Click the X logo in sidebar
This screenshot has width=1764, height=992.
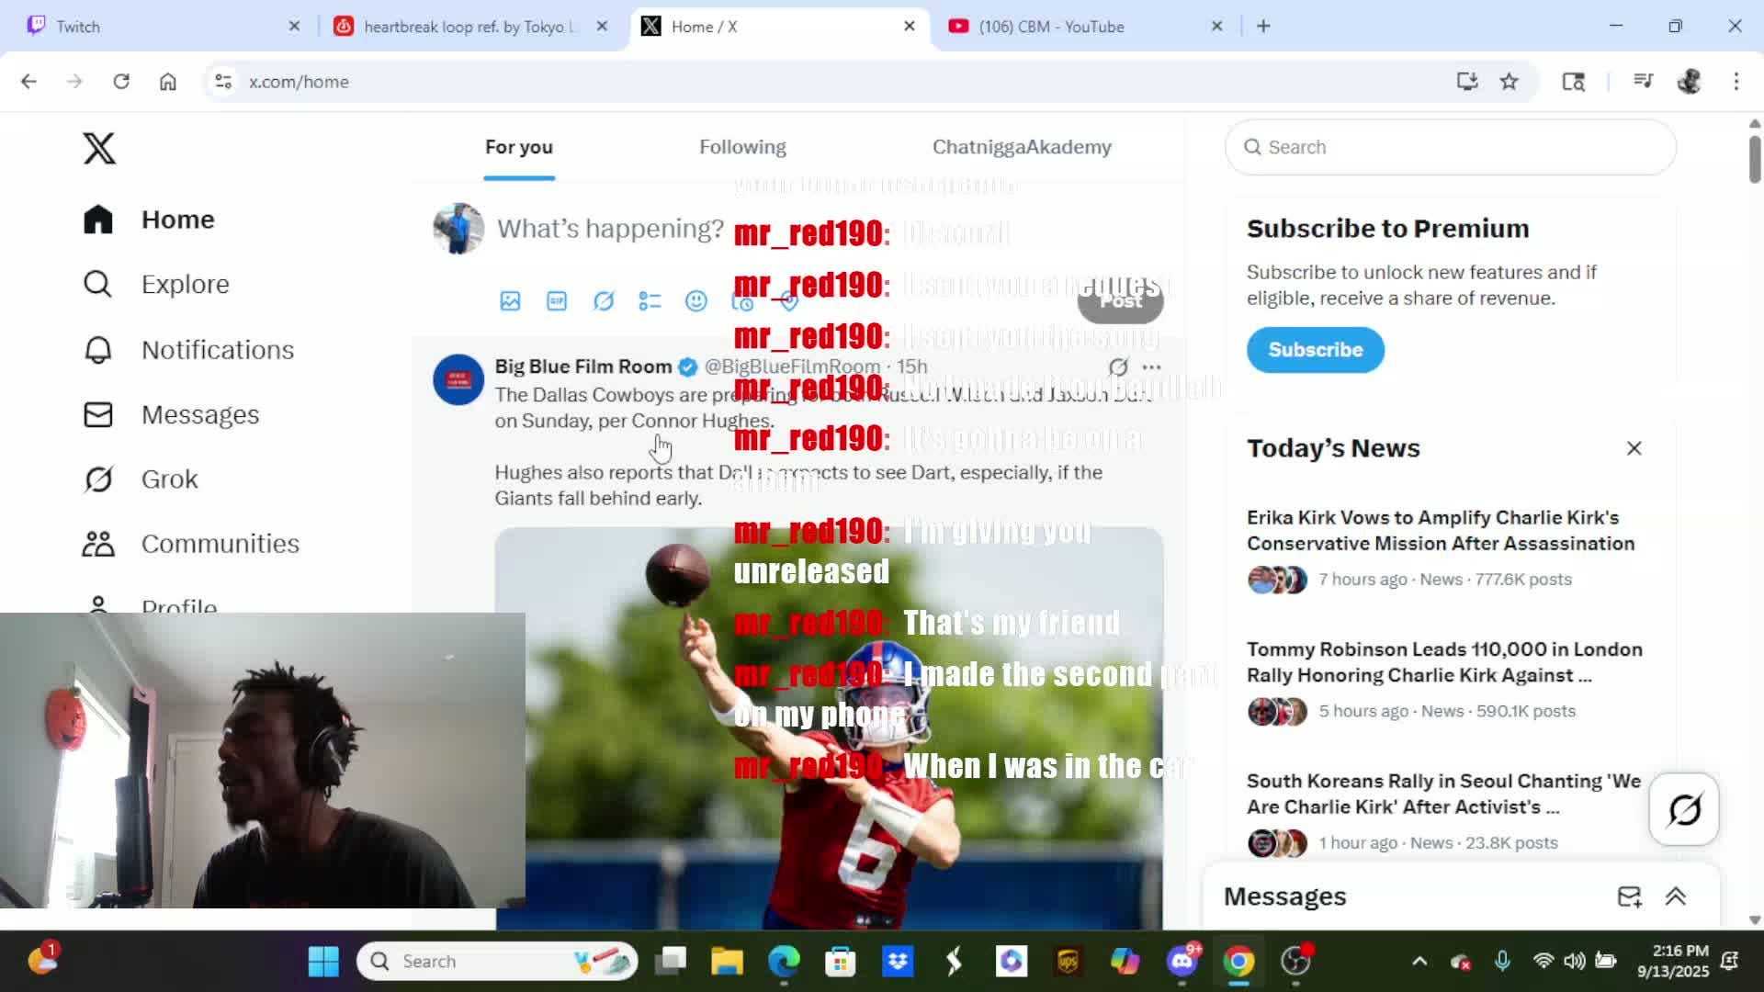tap(99, 148)
